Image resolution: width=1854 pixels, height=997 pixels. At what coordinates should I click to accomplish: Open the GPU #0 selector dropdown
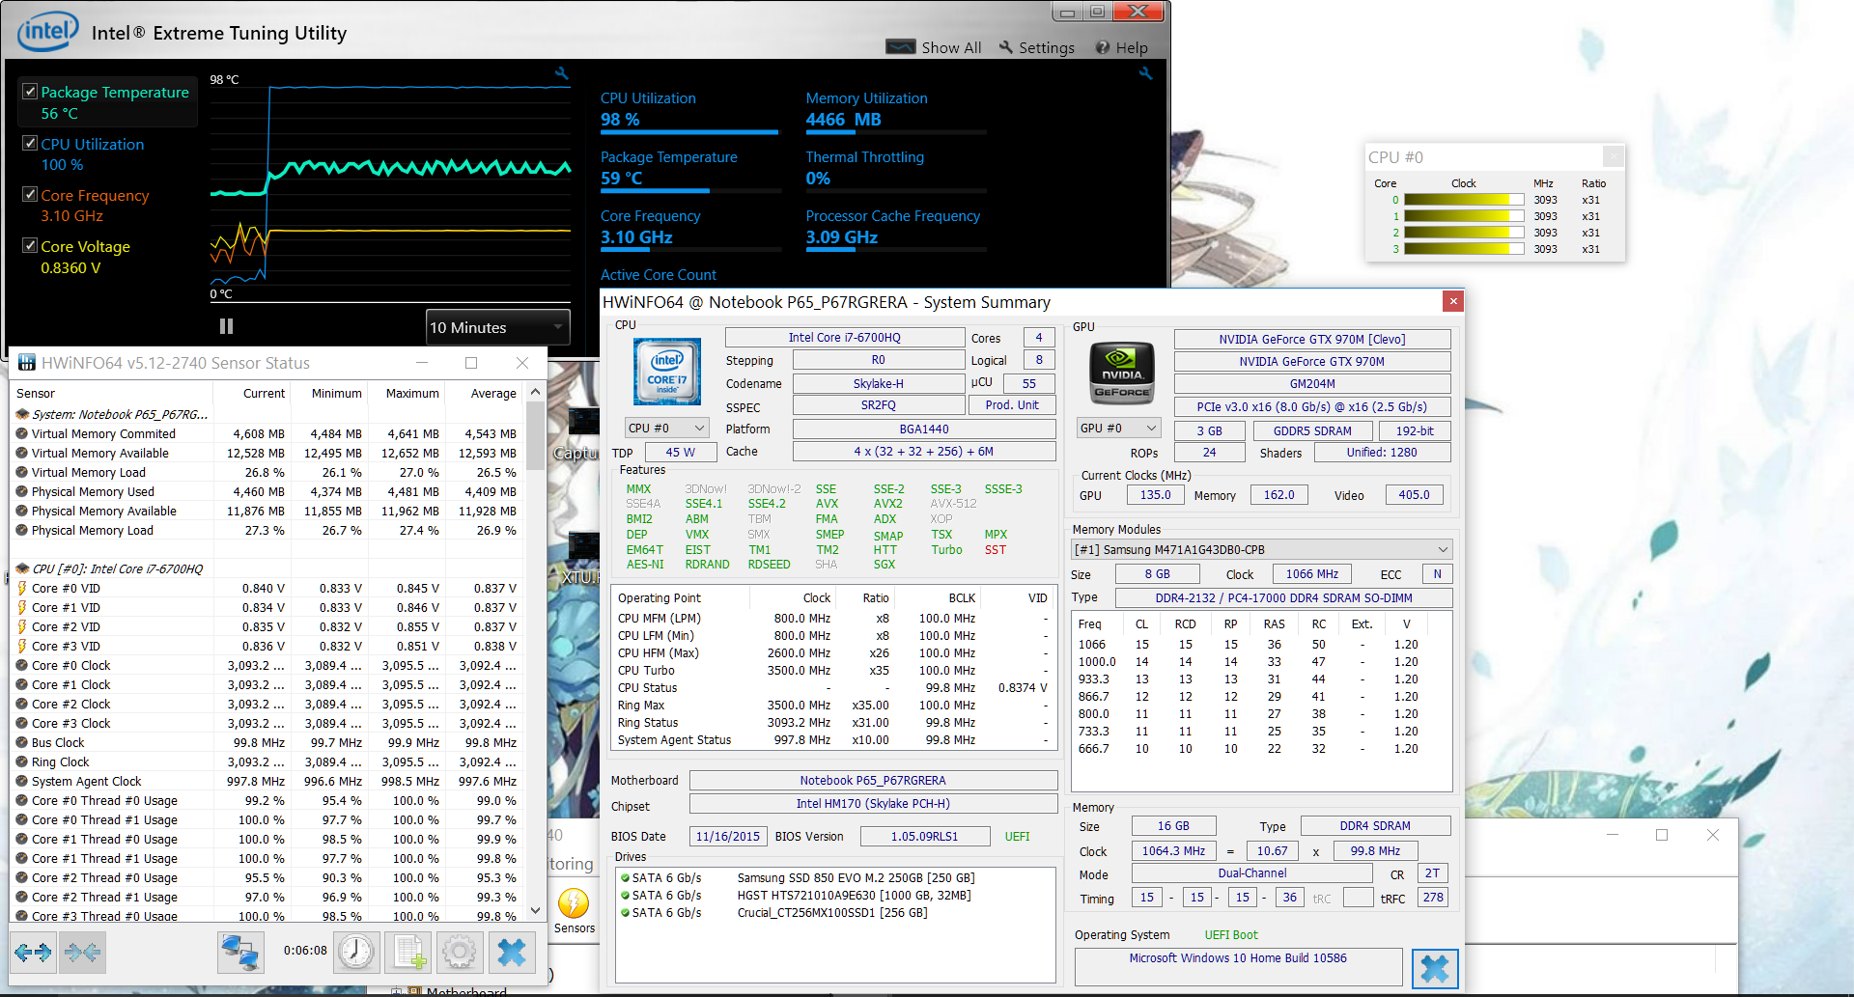click(x=1118, y=428)
